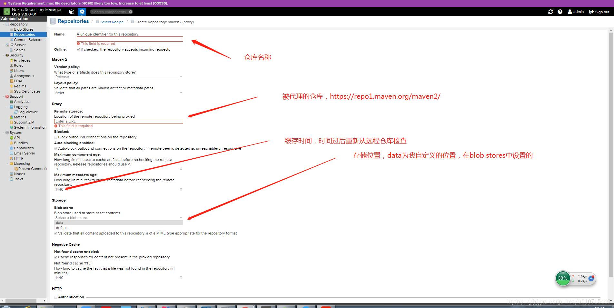Refresh the view with the refresh icon

550,12
